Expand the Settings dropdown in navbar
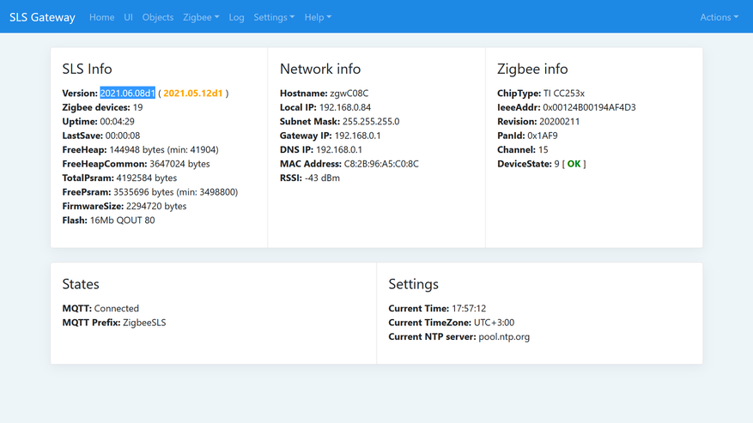Screen dimensions: 753x423 [274, 17]
